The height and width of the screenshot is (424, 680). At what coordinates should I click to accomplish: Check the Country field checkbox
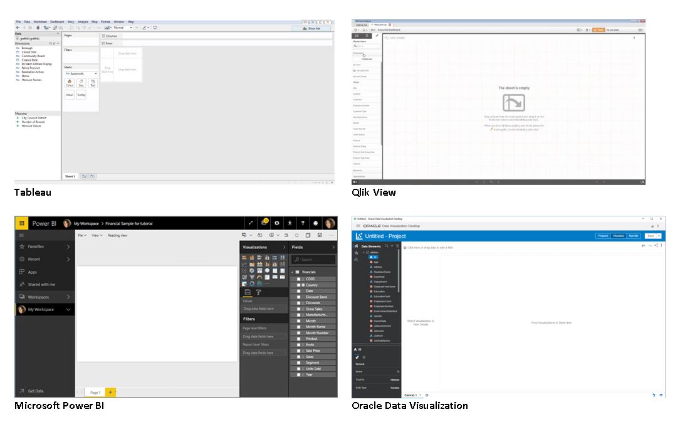click(298, 285)
